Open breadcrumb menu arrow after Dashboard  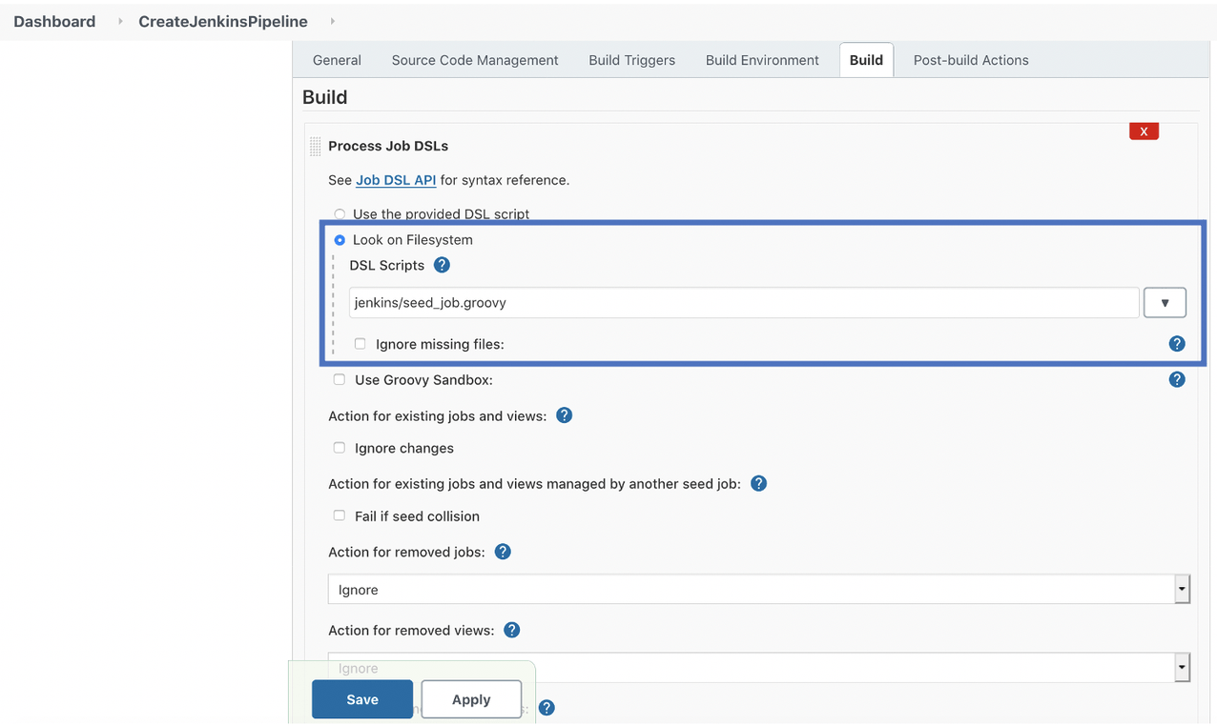pos(120,21)
